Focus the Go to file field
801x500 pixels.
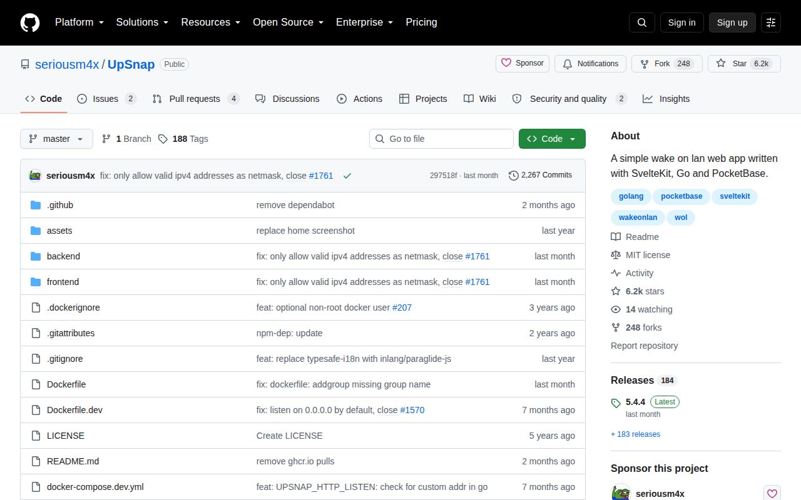coord(441,139)
